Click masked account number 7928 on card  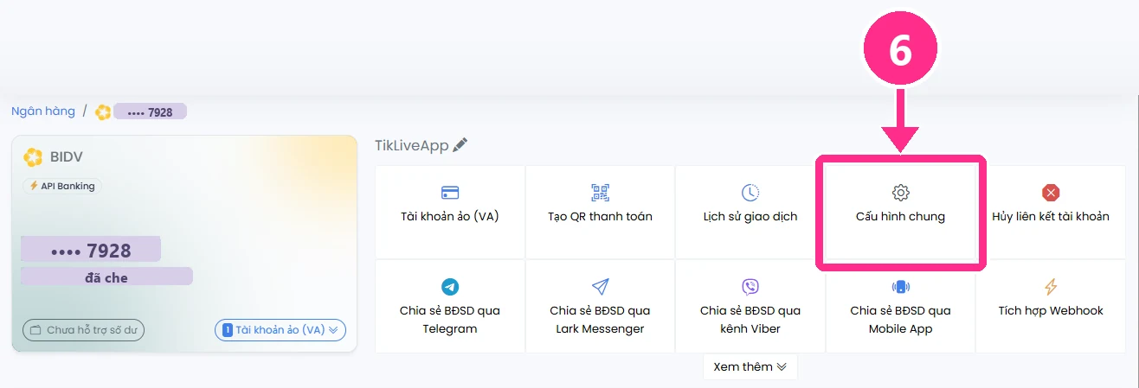[x=91, y=251]
